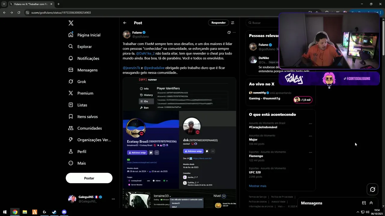Click the Postar button
The width and height of the screenshot is (385, 216).
89,178
